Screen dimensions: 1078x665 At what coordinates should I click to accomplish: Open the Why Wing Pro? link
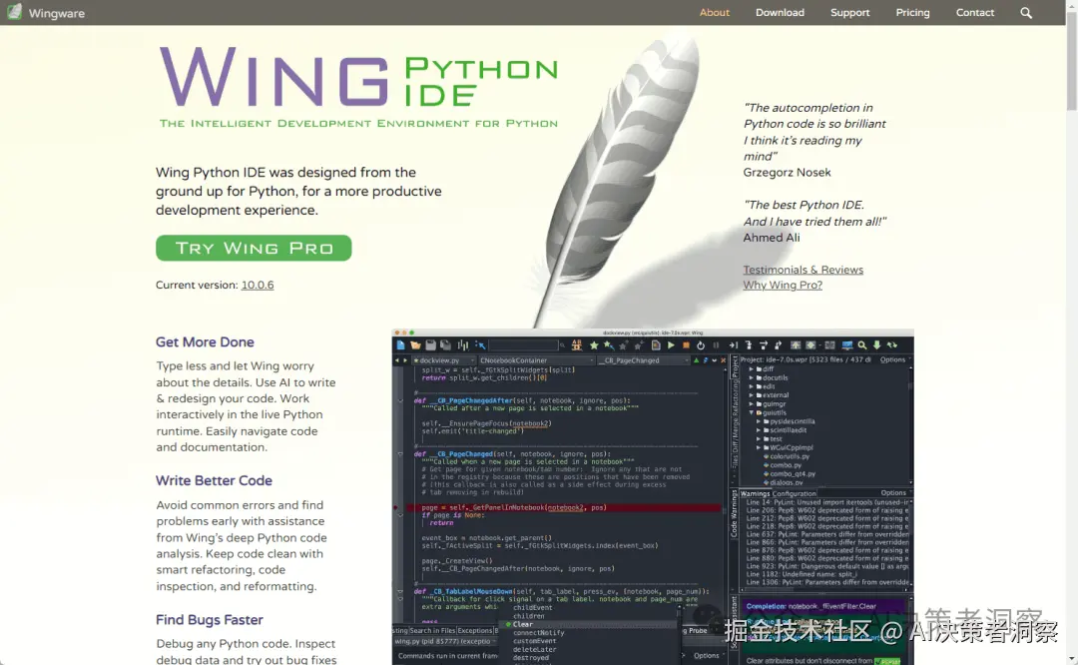pyautogui.click(x=783, y=285)
